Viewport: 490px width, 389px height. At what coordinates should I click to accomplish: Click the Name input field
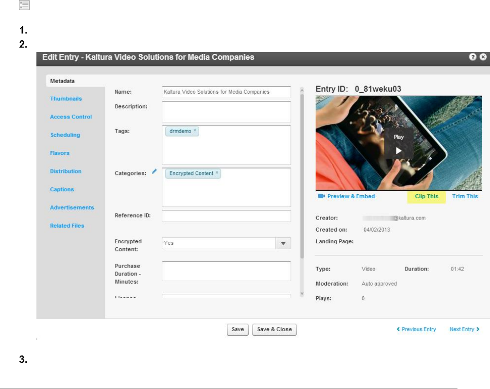[x=226, y=92]
